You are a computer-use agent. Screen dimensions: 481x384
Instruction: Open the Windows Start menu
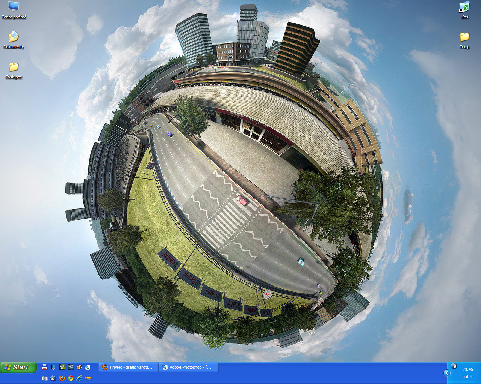click(18, 367)
